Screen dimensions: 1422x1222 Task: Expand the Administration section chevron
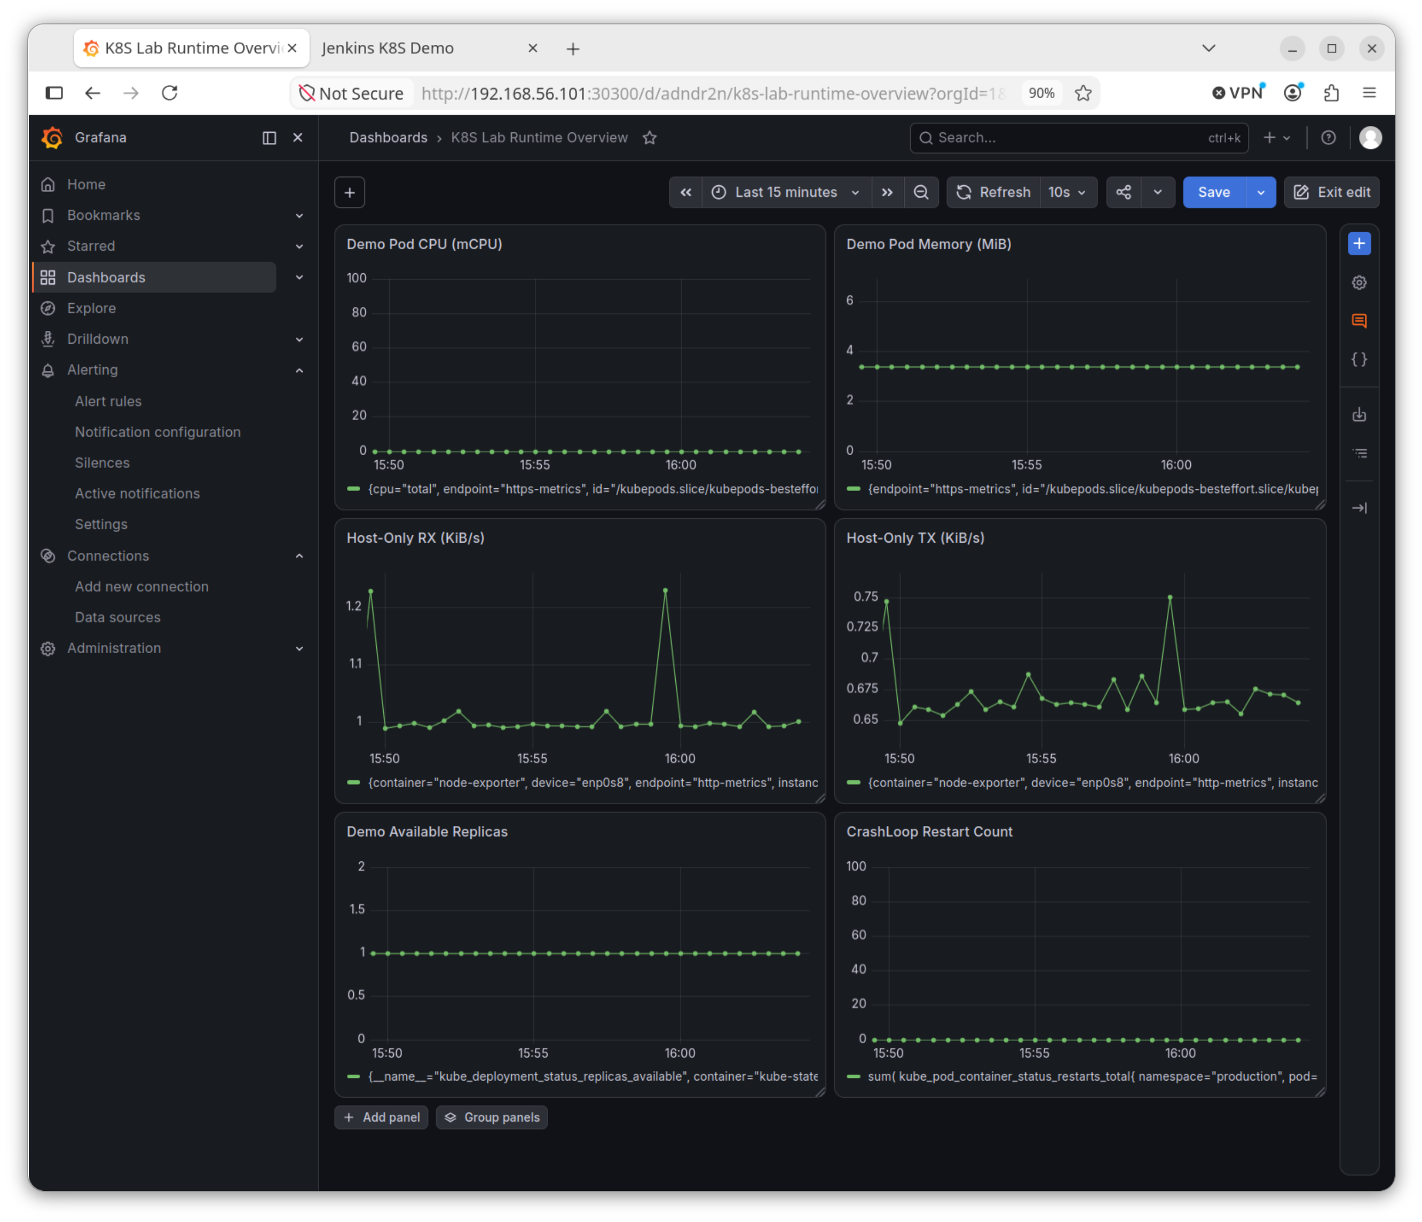[x=299, y=649]
